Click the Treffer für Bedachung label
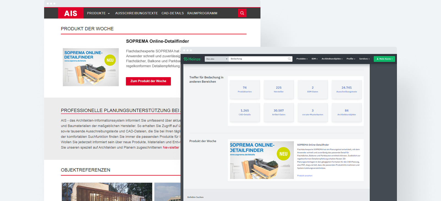 206,80
